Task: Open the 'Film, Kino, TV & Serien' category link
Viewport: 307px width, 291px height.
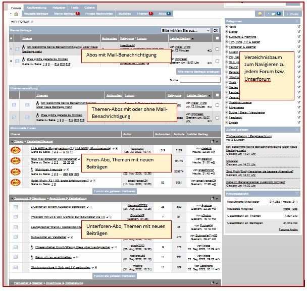Action: tap(244, 42)
